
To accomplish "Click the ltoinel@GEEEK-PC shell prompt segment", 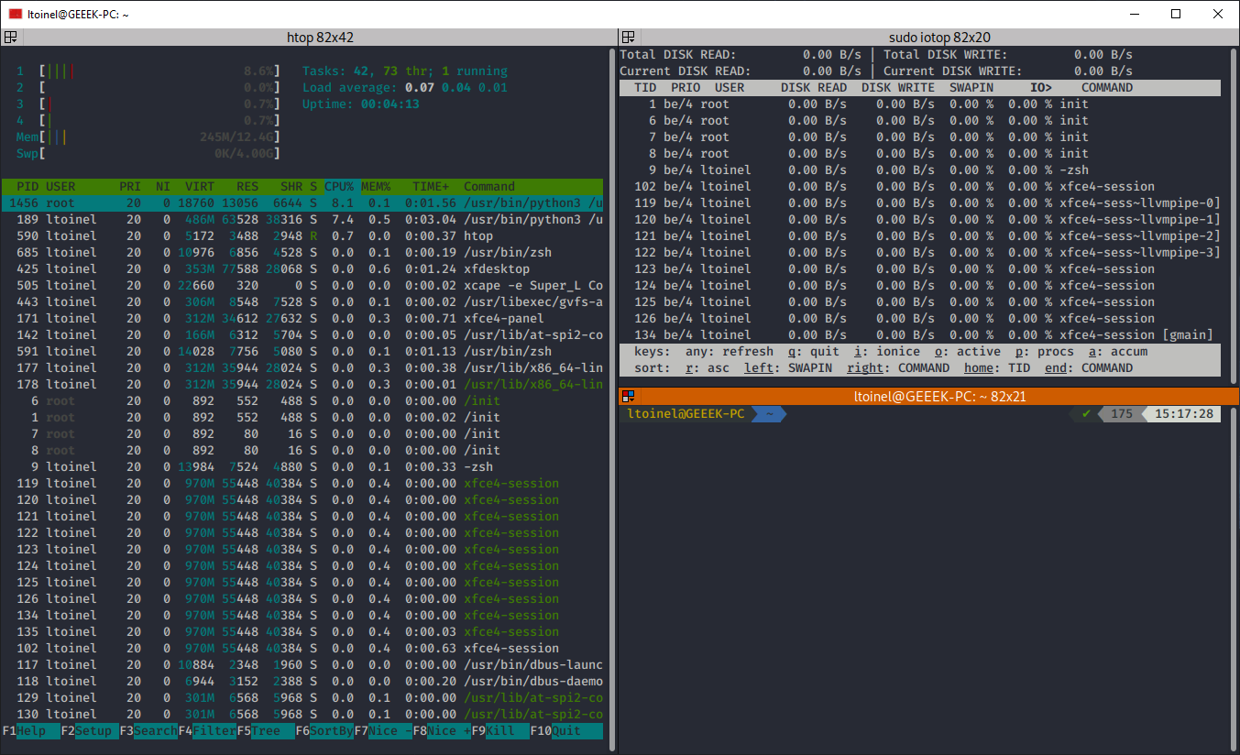I will coord(686,413).
